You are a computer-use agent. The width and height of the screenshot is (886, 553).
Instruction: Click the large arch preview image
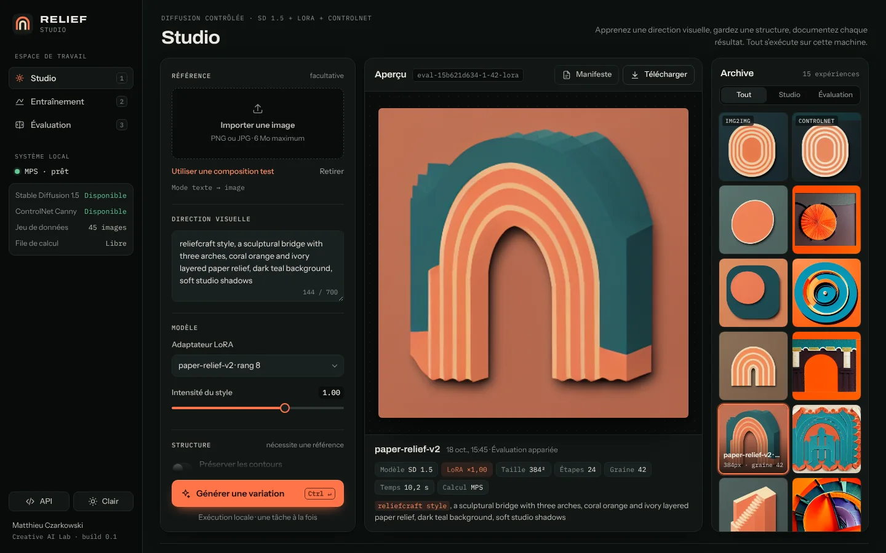click(x=533, y=263)
